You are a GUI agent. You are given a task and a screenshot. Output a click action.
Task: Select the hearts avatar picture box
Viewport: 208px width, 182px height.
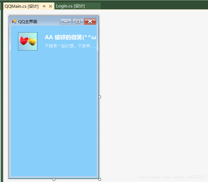[x=28, y=41]
